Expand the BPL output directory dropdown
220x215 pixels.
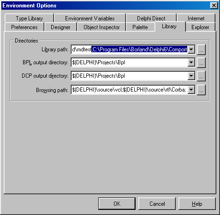(191, 62)
